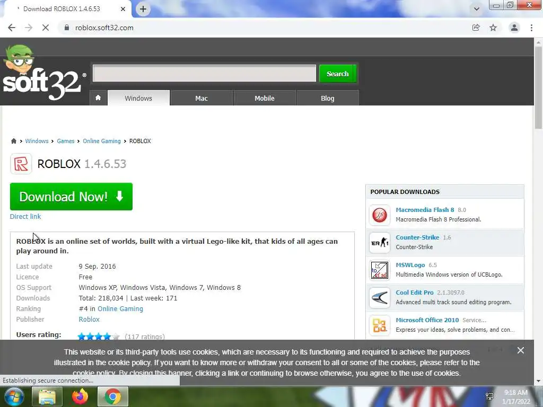Click the Chrome taskbar icon
543x407 pixels.
click(113, 396)
